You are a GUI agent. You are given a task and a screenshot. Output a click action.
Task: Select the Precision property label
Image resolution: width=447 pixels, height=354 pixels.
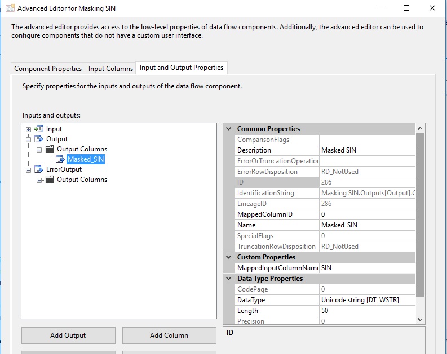click(x=278, y=321)
